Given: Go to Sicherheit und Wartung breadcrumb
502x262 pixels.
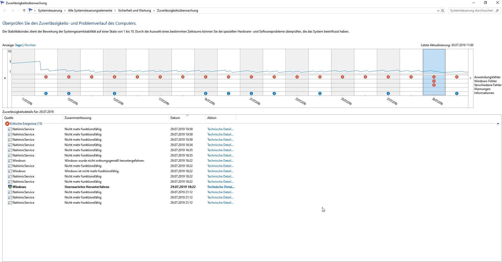Looking at the screenshot, I should coord(134,11).
